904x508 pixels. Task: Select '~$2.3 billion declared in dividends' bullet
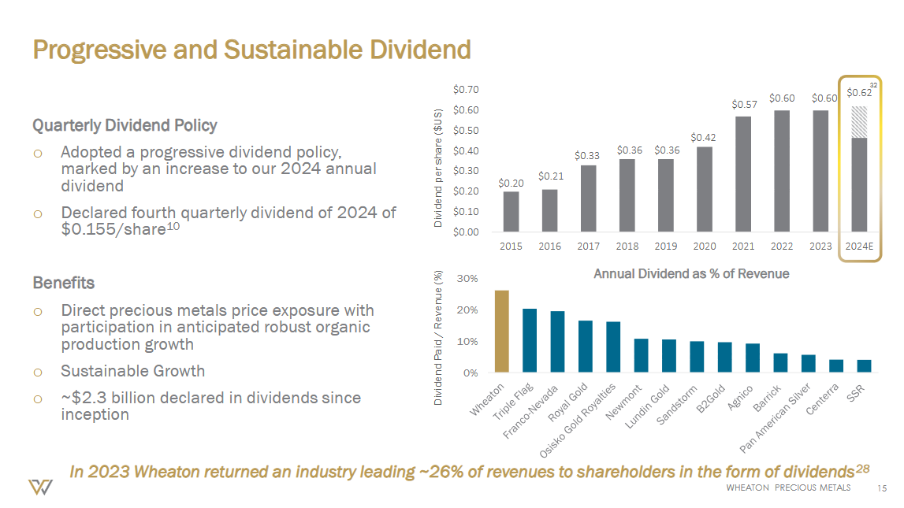click(210, 406)
